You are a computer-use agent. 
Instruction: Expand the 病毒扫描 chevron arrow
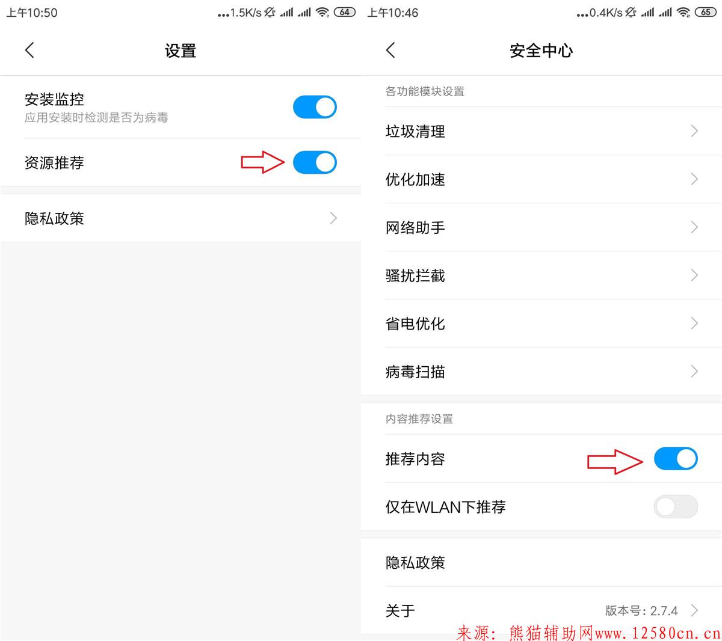[x=694, y=372]
